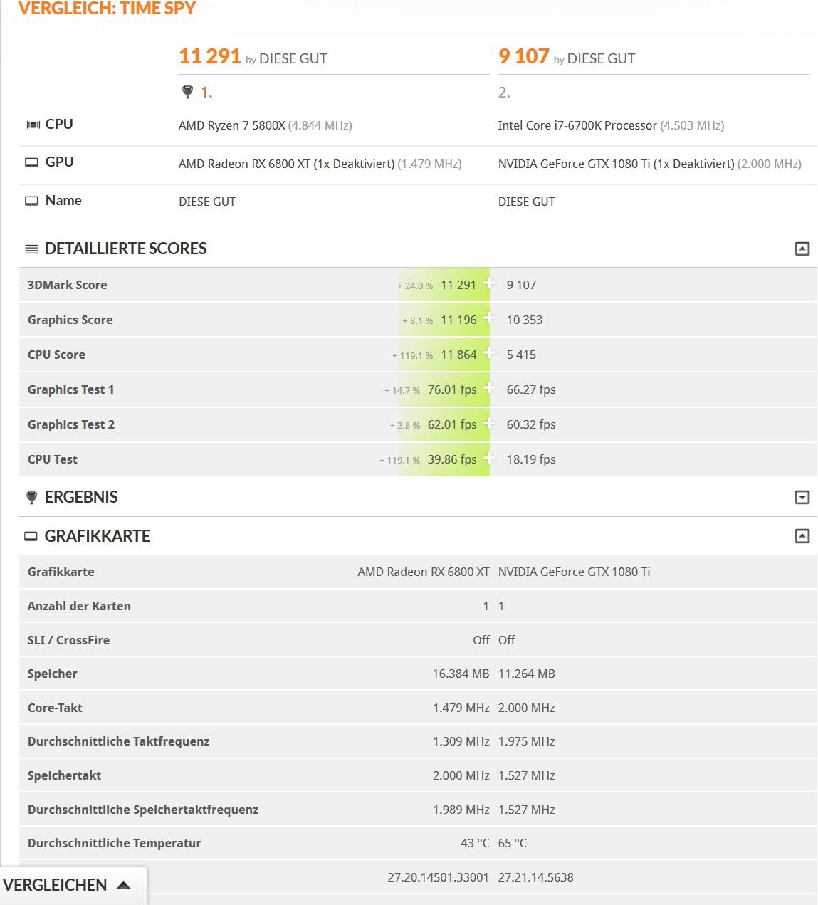Click the 76.01 fps value
This screenshot has width=818, height=905.
coord(452,389)
